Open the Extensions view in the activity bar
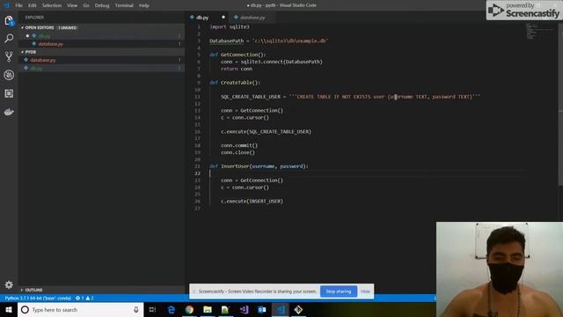This screenshot has height=317, width=563. pyautogui.click(x=9, y=93)
